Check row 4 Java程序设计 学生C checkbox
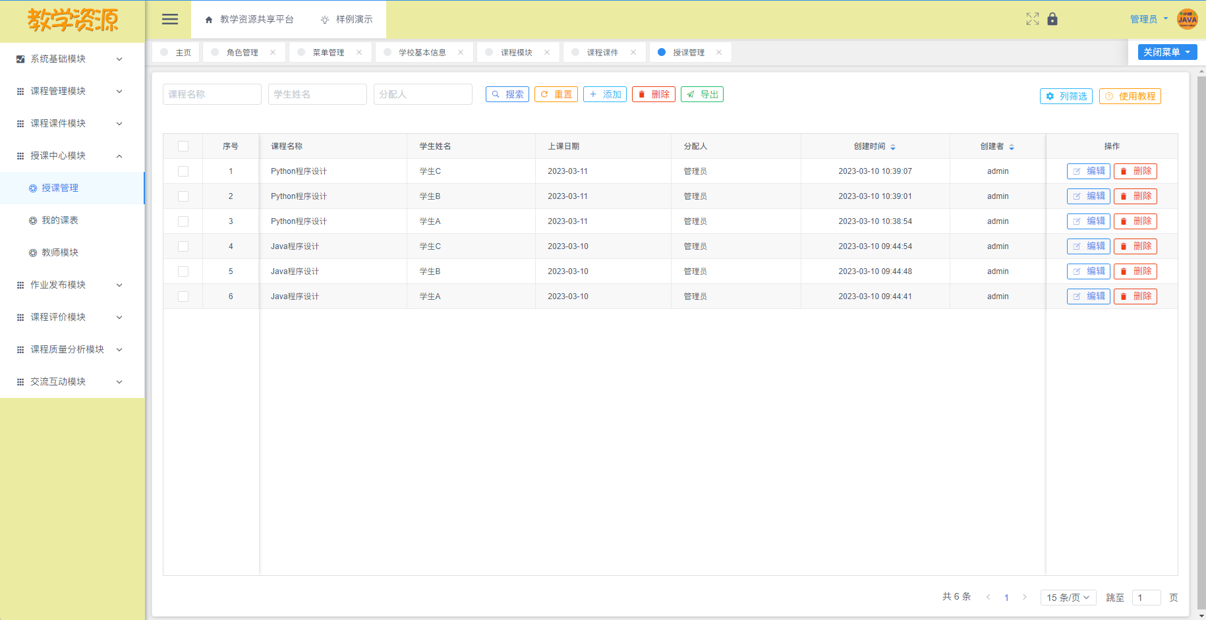Screen dimensions: 1206x620 point(183,246)
